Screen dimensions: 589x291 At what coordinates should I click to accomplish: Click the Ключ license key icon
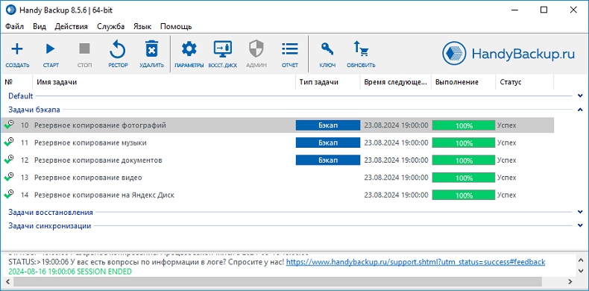(x=327, y=49)
